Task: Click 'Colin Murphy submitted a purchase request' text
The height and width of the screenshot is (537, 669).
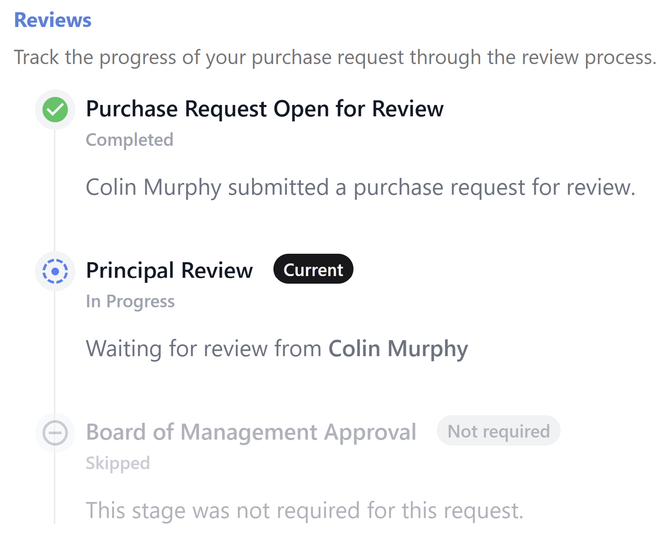Action: pyautogui.click(x=361, y=188)
